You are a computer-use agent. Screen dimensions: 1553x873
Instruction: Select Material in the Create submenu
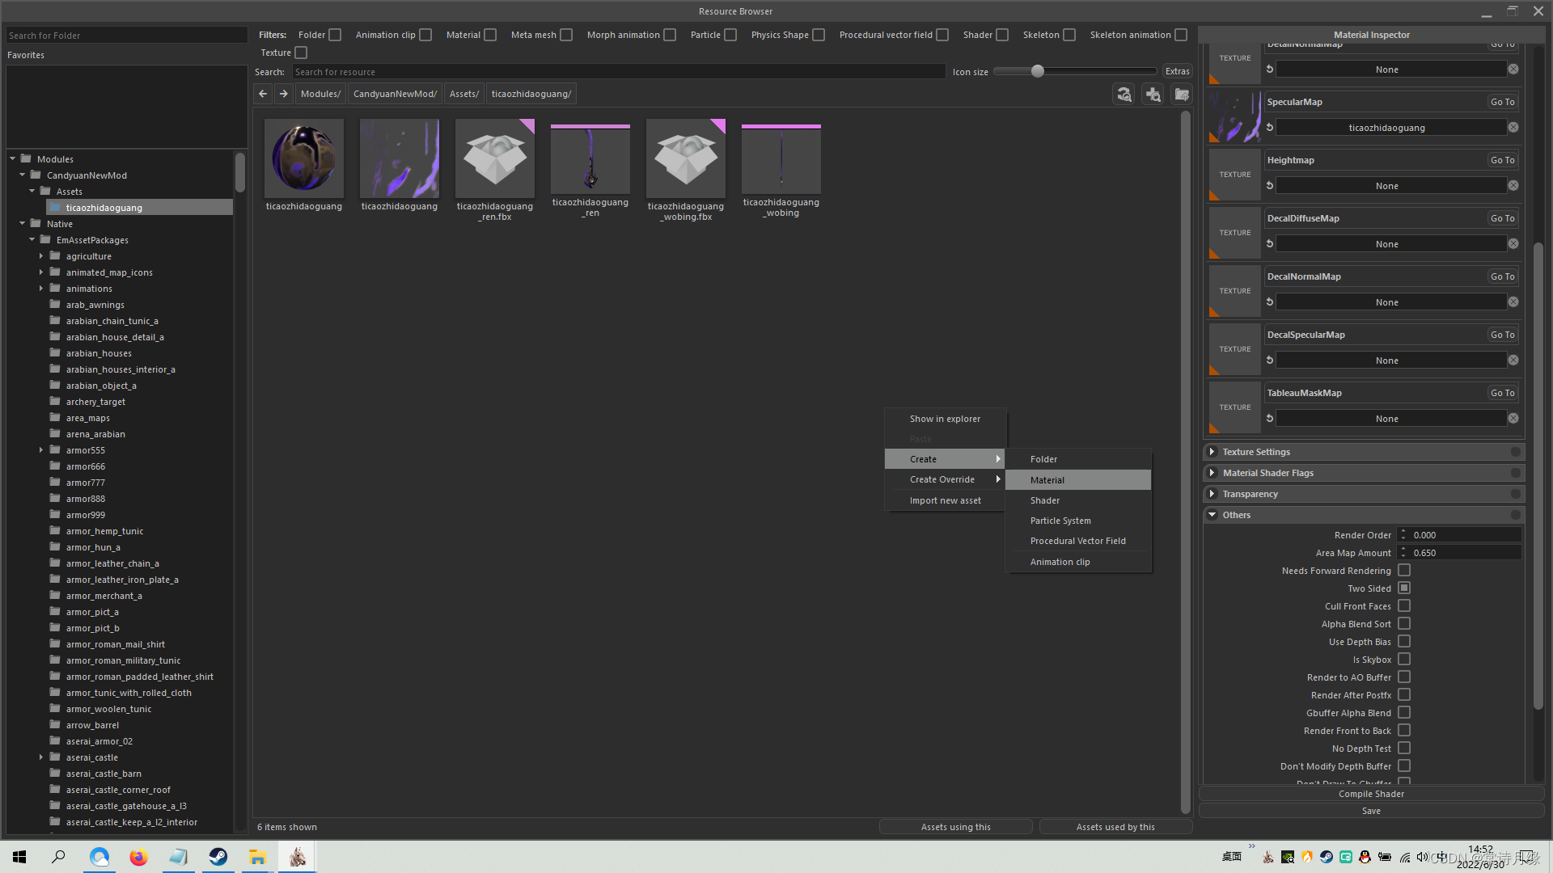tap(1047, 480)
